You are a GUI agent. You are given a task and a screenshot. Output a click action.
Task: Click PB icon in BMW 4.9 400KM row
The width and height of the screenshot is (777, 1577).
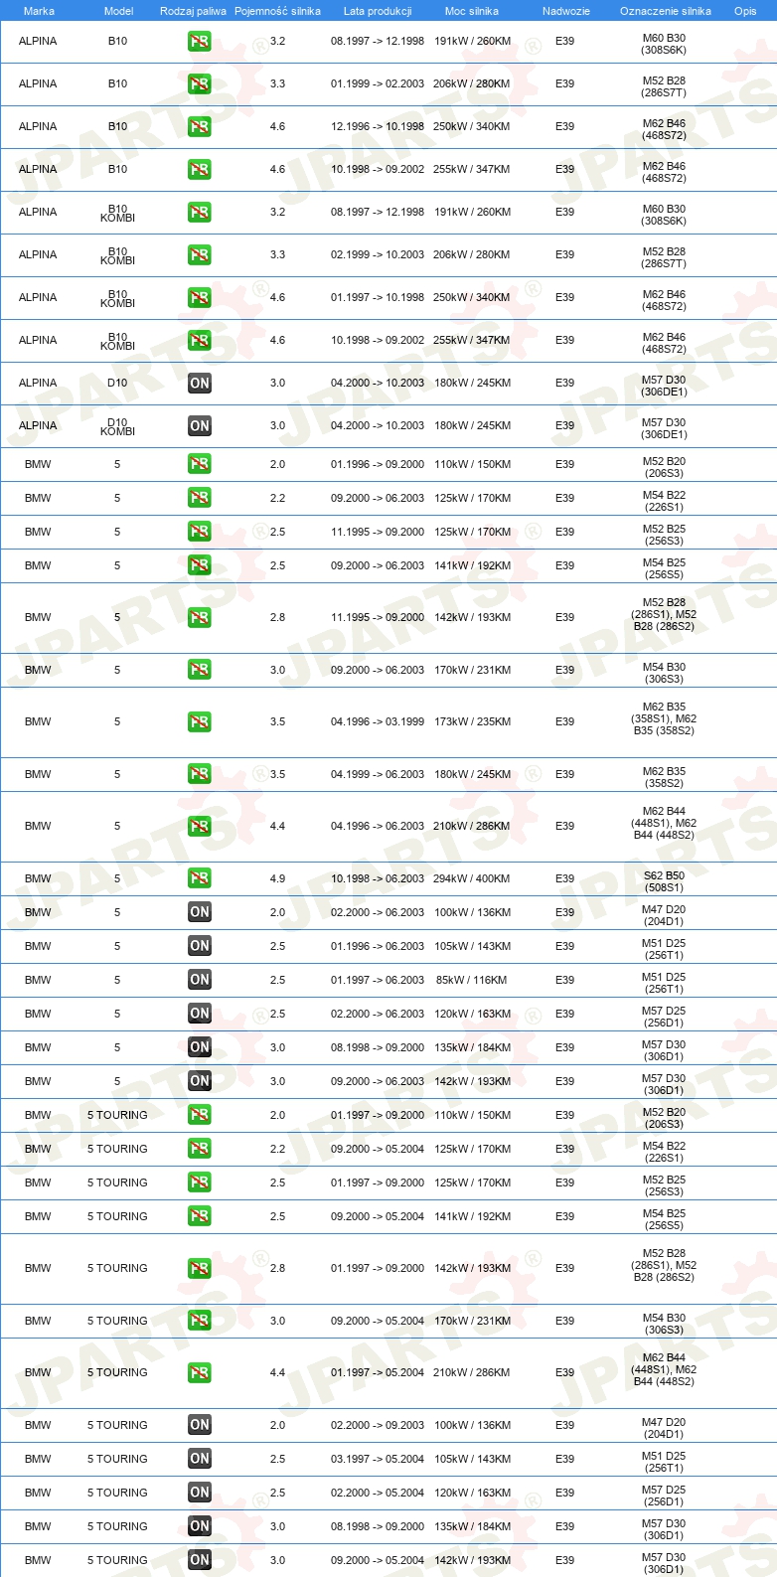(x=200, y=878)
